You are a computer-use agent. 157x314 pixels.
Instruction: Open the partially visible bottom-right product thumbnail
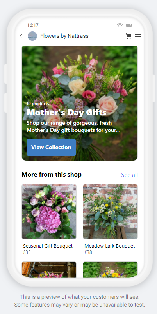pyautogui.click(x=111, y=270)
